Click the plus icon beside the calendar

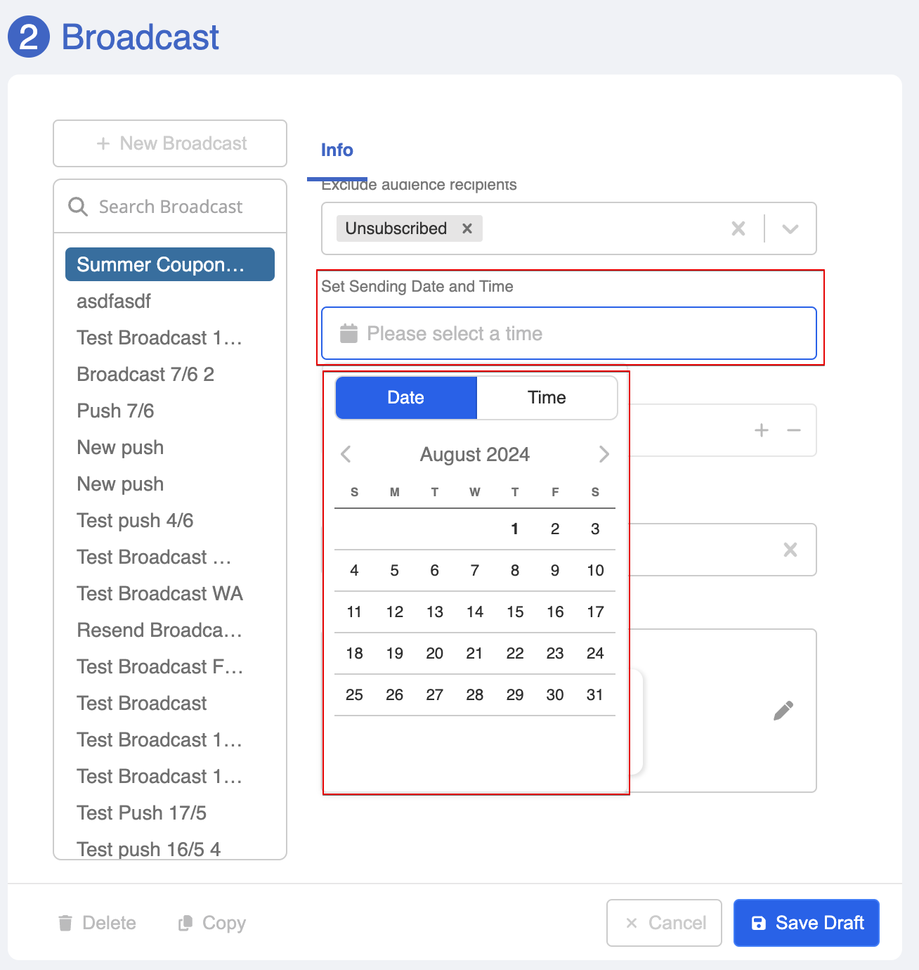[761, 430]
